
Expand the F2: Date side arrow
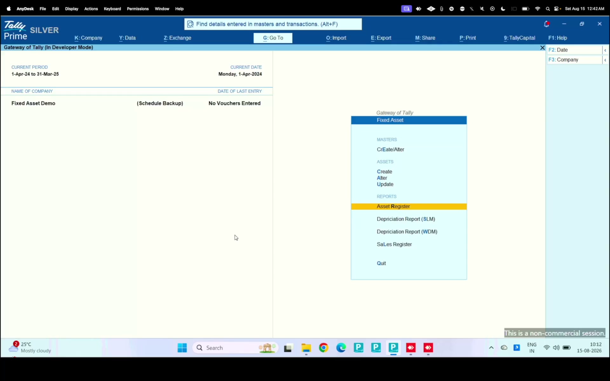[x=605, y=50]
